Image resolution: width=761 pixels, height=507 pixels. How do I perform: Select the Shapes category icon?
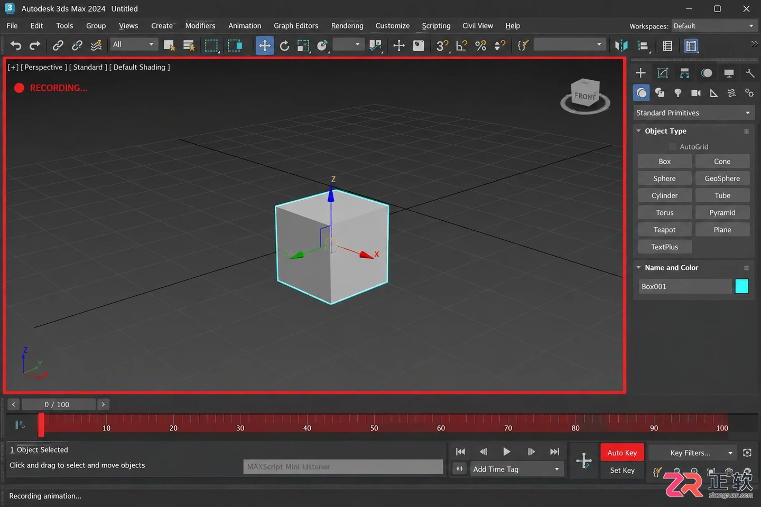click(x=660, y=93)
